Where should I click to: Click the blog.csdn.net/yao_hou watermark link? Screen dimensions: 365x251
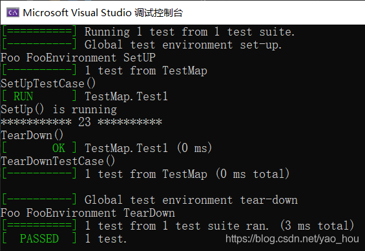tap(292, 239)
